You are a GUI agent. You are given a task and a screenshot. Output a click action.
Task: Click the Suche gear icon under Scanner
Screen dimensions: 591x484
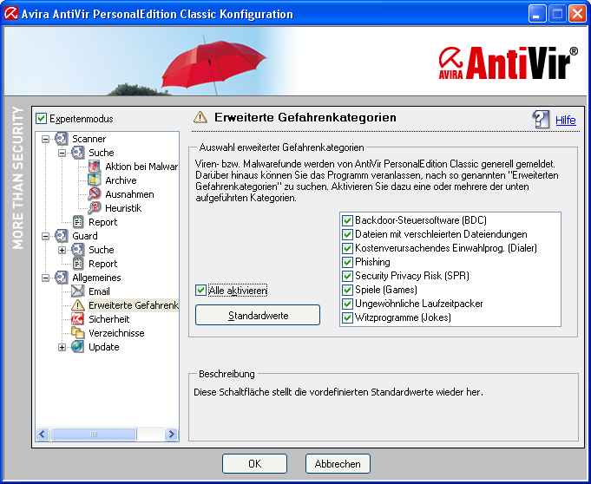click(x=77, y=153)
